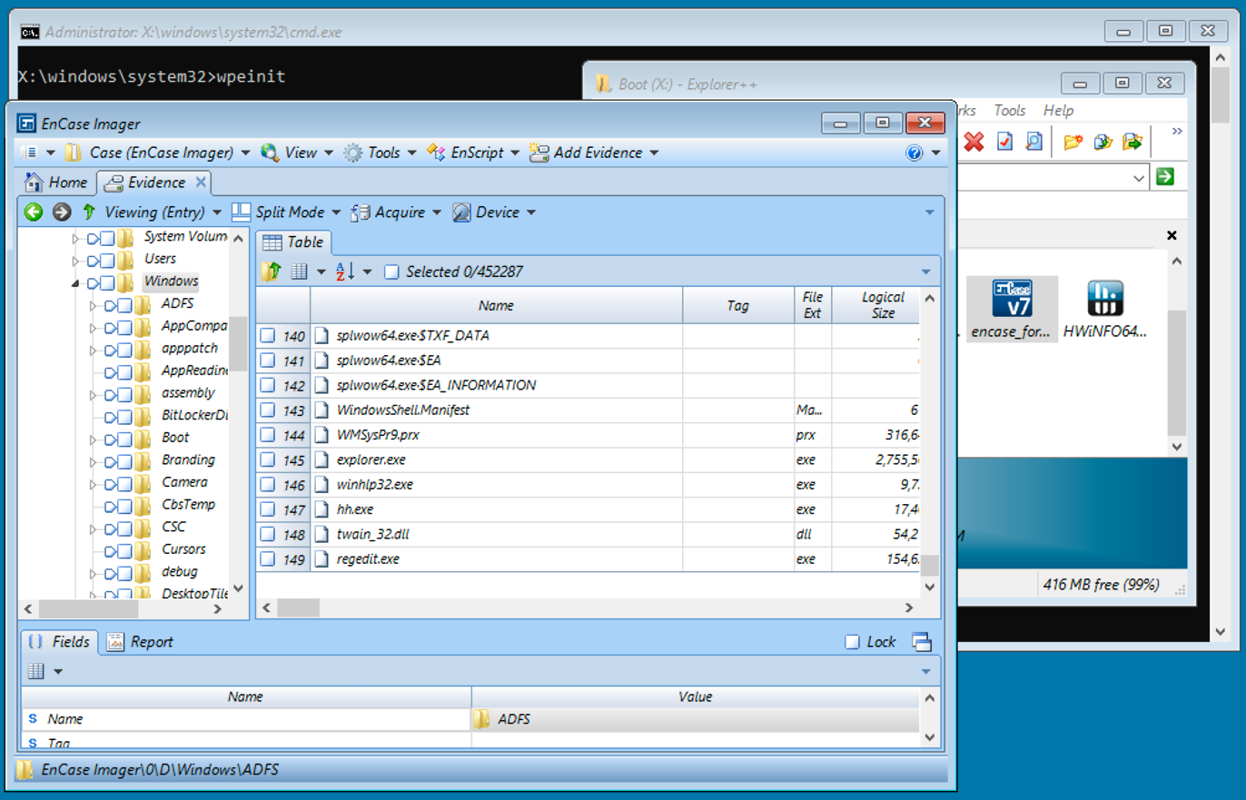The image size is (1246, 800).
Task: Open the Tools menu button in EnCase
Action: click(380, 153)
